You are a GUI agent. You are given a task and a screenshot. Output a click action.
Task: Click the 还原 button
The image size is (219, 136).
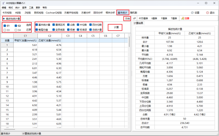pos(29,30)
